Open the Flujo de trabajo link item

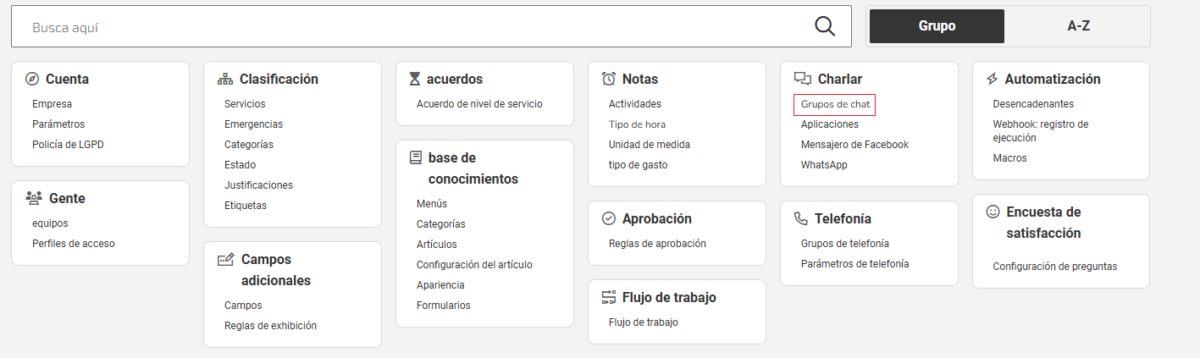tap(644, 322)
